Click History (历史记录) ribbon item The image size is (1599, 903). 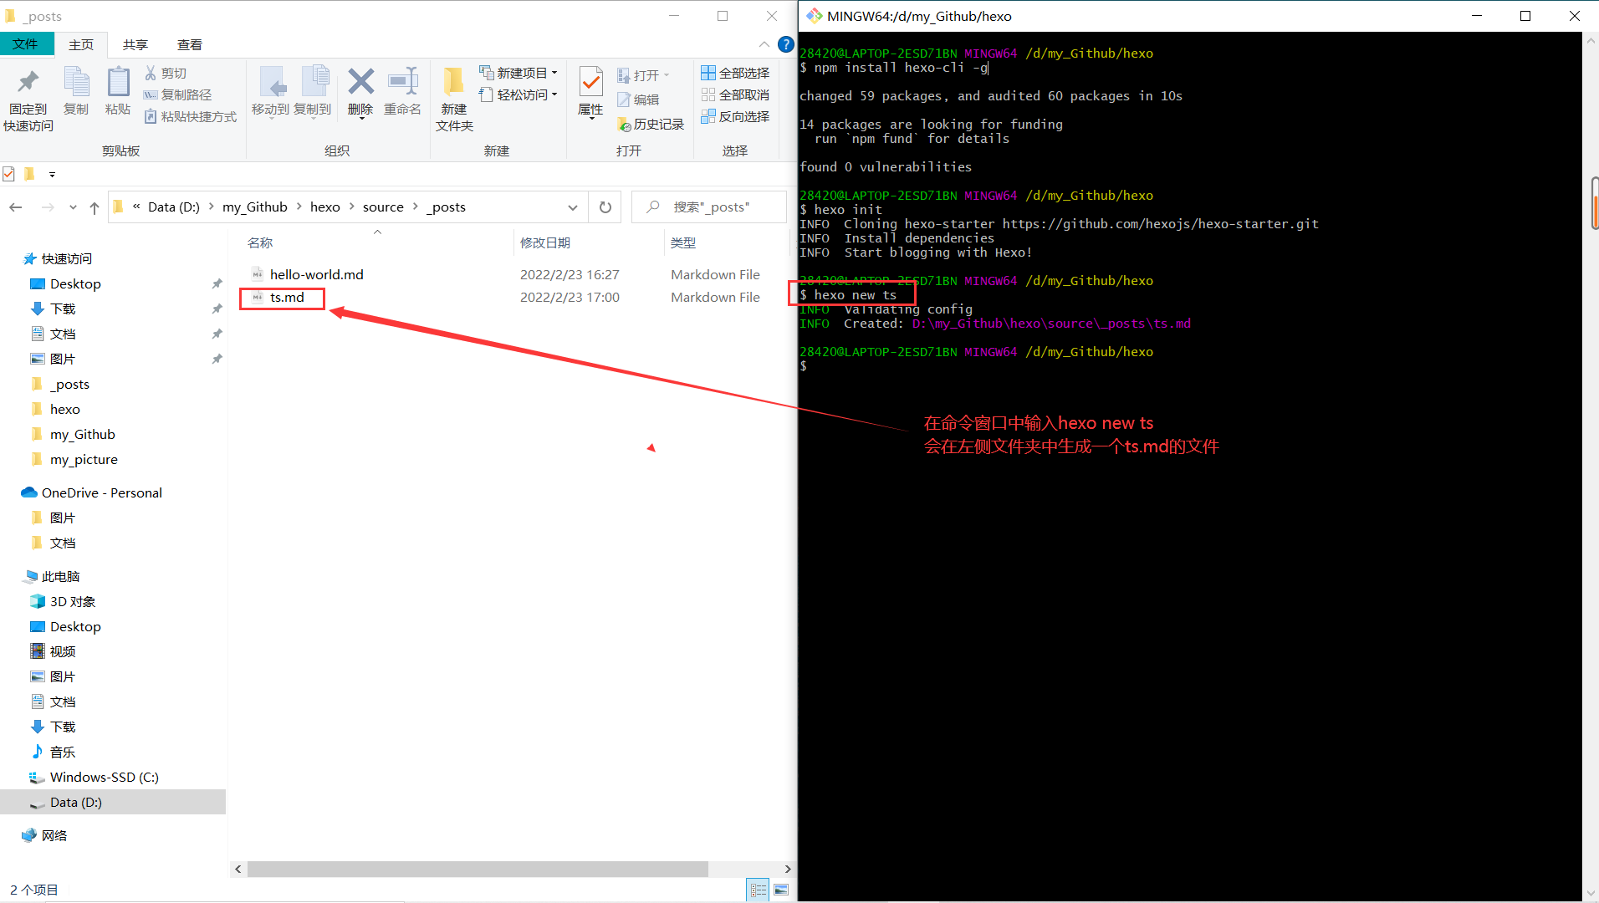coord(651,125)
